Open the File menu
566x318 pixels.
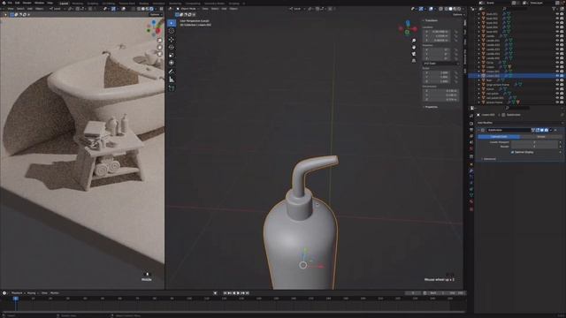(x=10, y=3)
